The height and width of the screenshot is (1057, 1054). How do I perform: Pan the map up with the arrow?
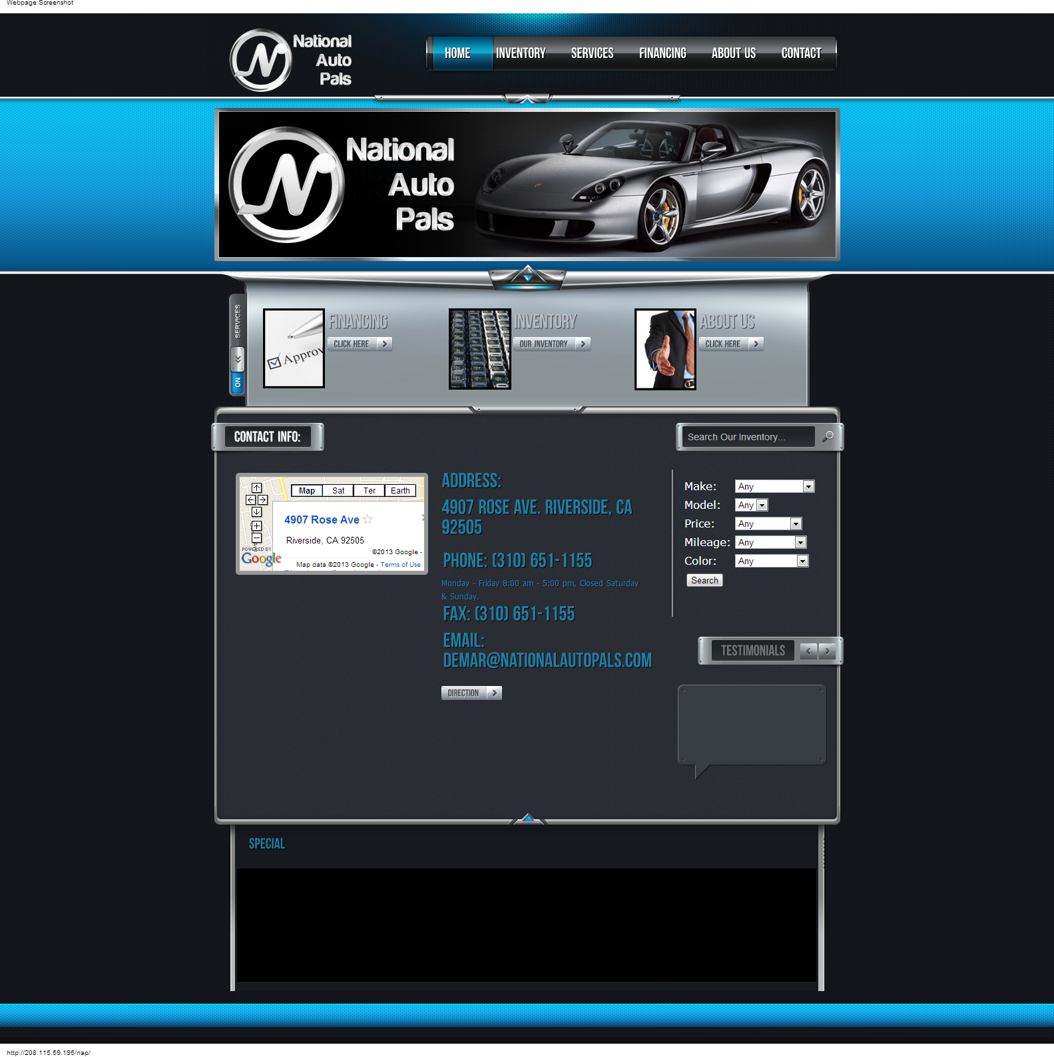(256, 488)
